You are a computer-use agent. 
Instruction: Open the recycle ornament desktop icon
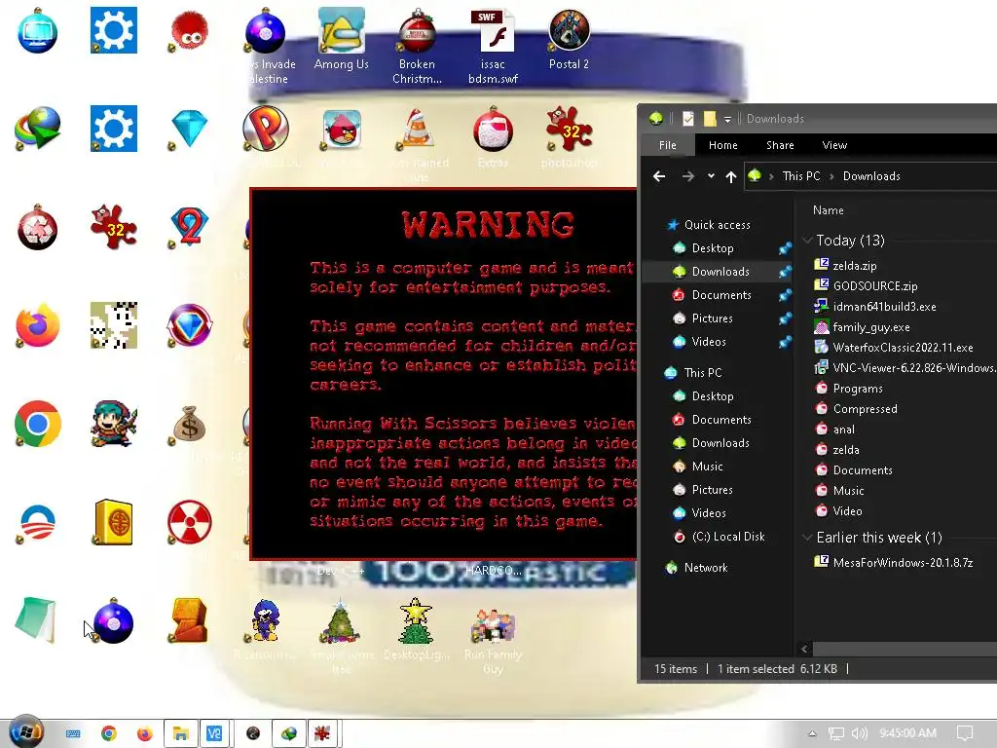coord(38,228)
